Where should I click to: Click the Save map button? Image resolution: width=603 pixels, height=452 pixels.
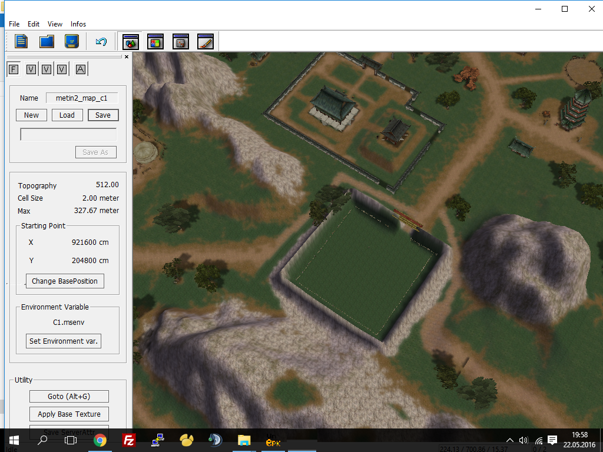[103, 115]
